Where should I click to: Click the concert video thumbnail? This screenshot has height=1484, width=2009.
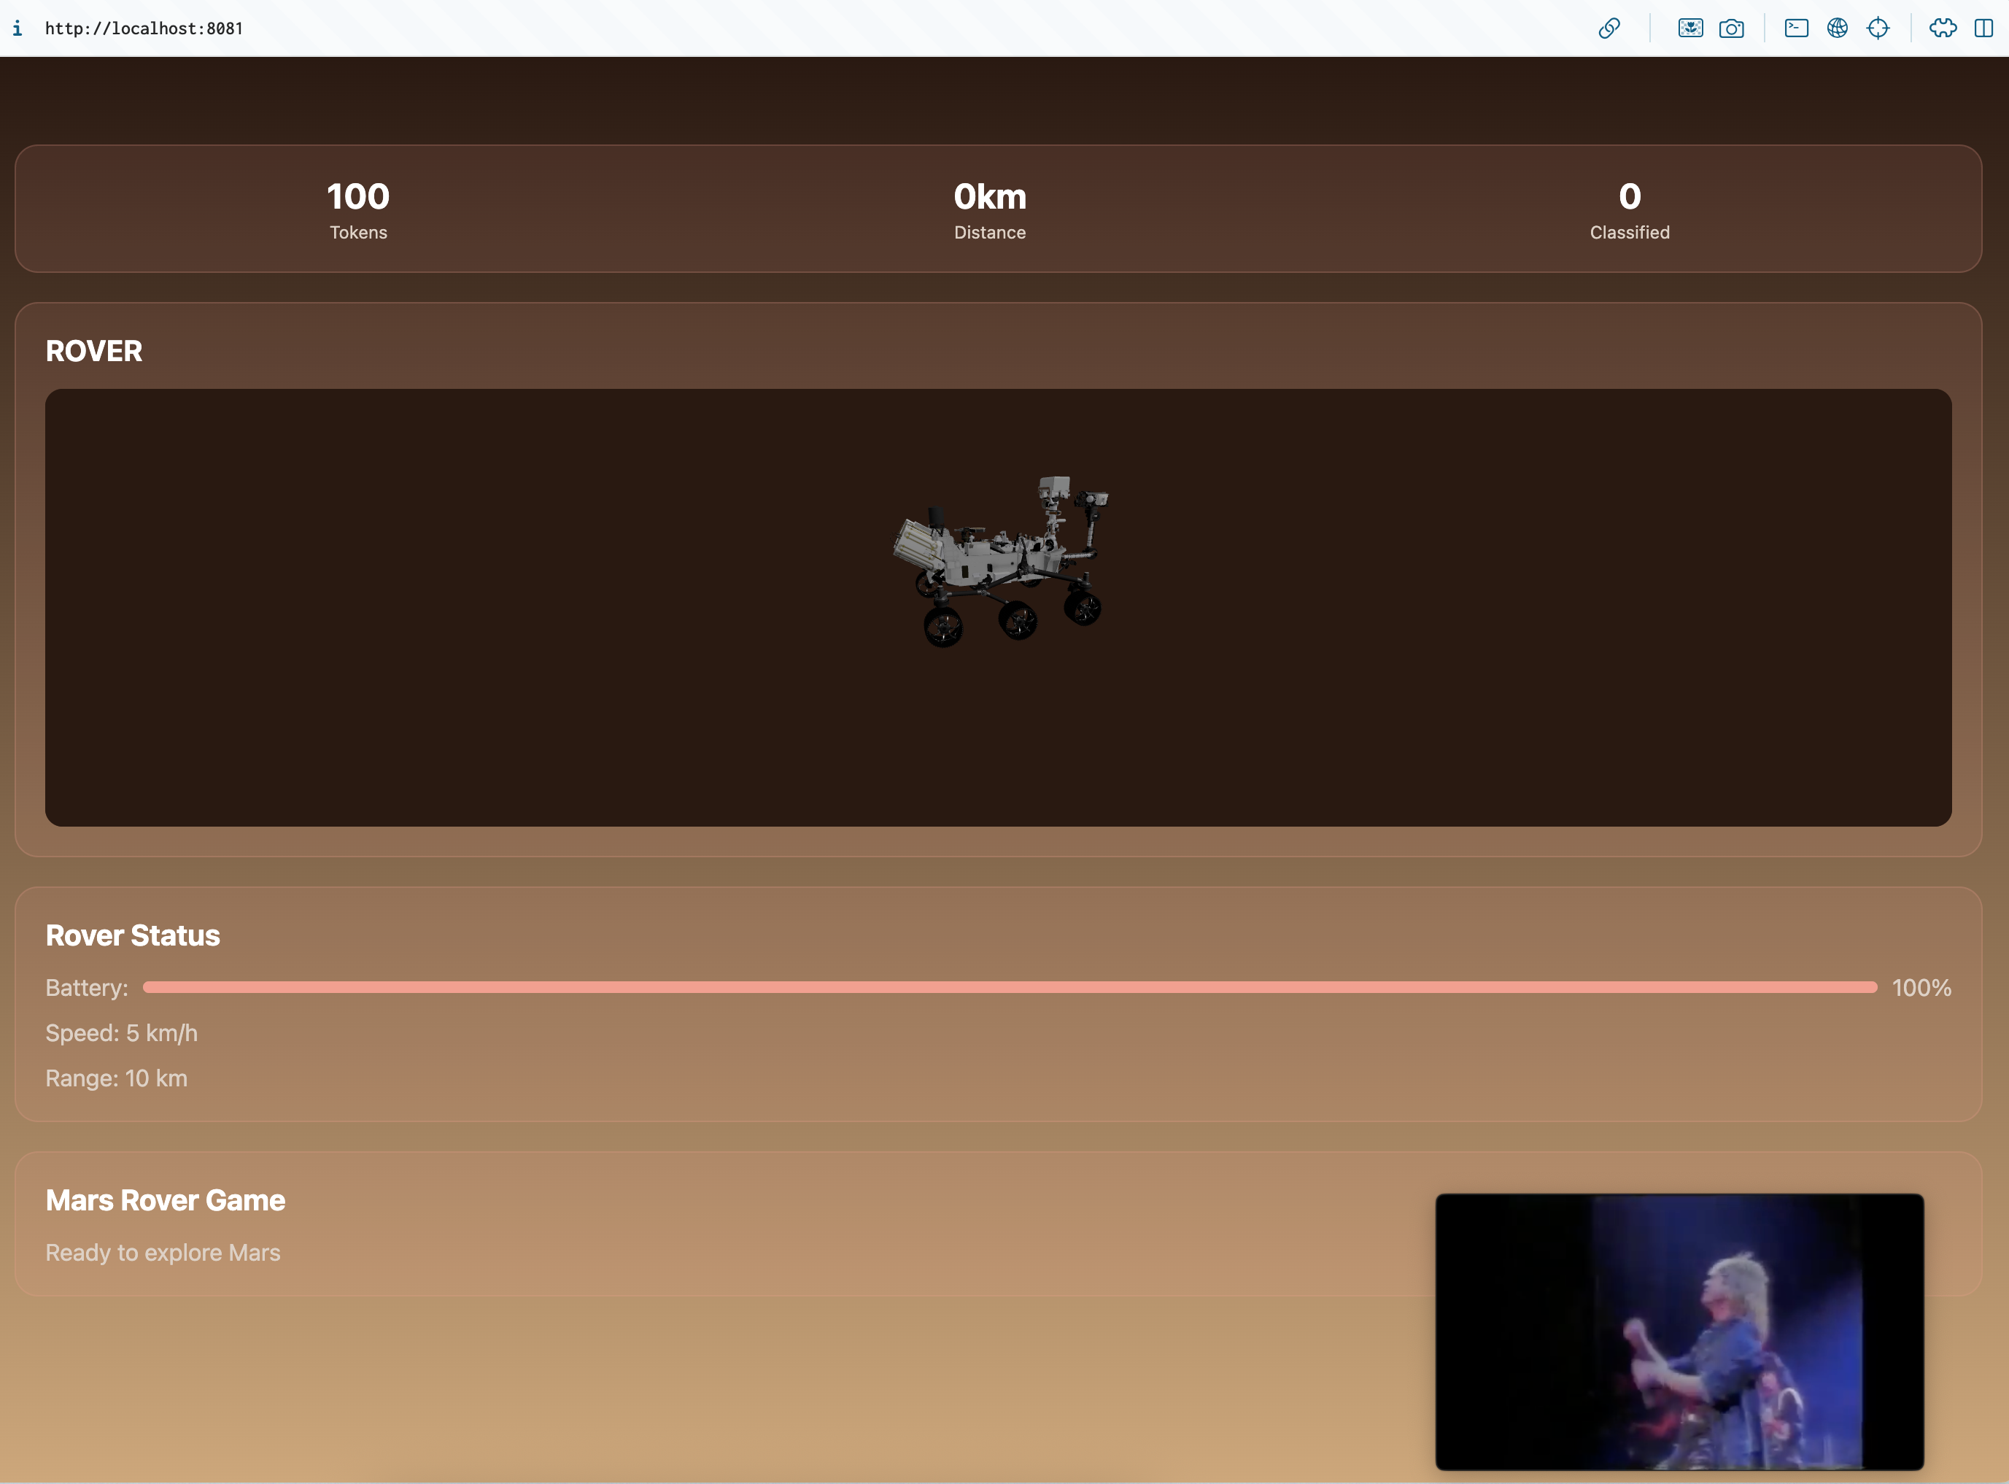coord(1679,1332)
